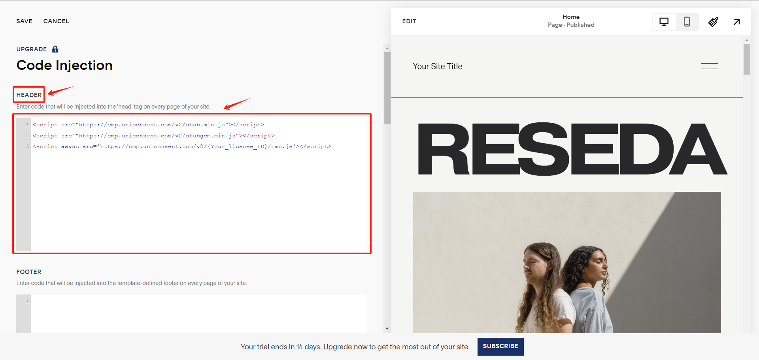Click the preview scrollbar thumb

747,59
